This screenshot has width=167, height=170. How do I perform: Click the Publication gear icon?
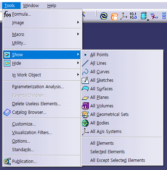[x=7, y=161]
